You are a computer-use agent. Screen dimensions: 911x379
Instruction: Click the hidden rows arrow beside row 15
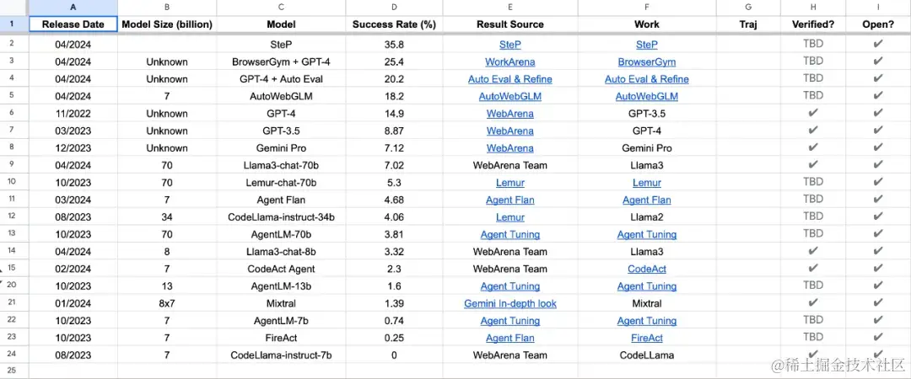pos(3,272)
